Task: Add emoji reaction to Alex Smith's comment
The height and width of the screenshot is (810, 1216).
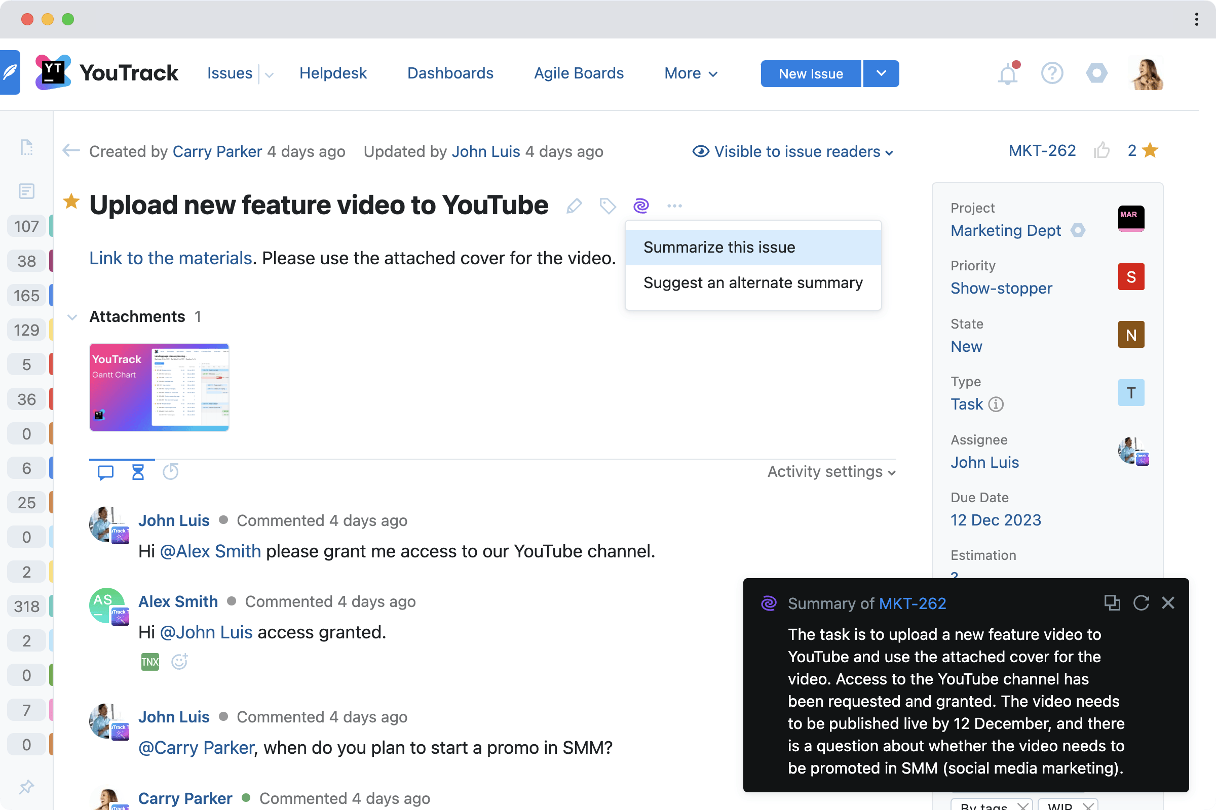Action: 179,661
